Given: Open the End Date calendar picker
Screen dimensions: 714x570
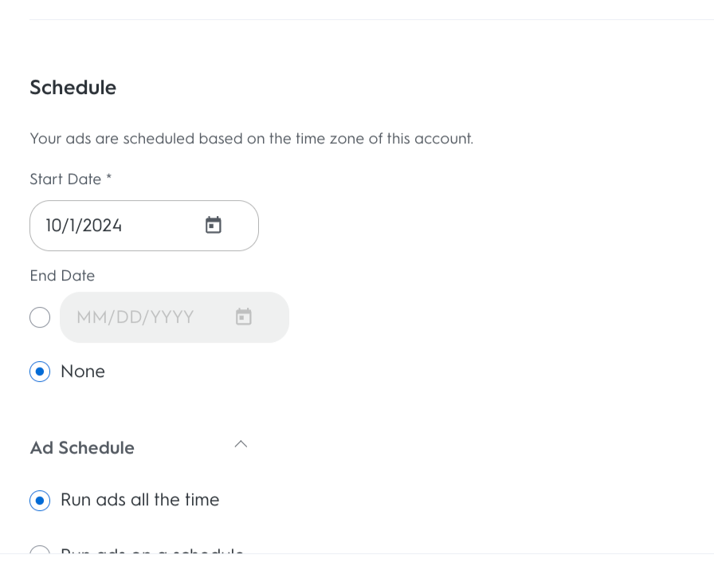Looking at the screenshot, I should [244, 317].
